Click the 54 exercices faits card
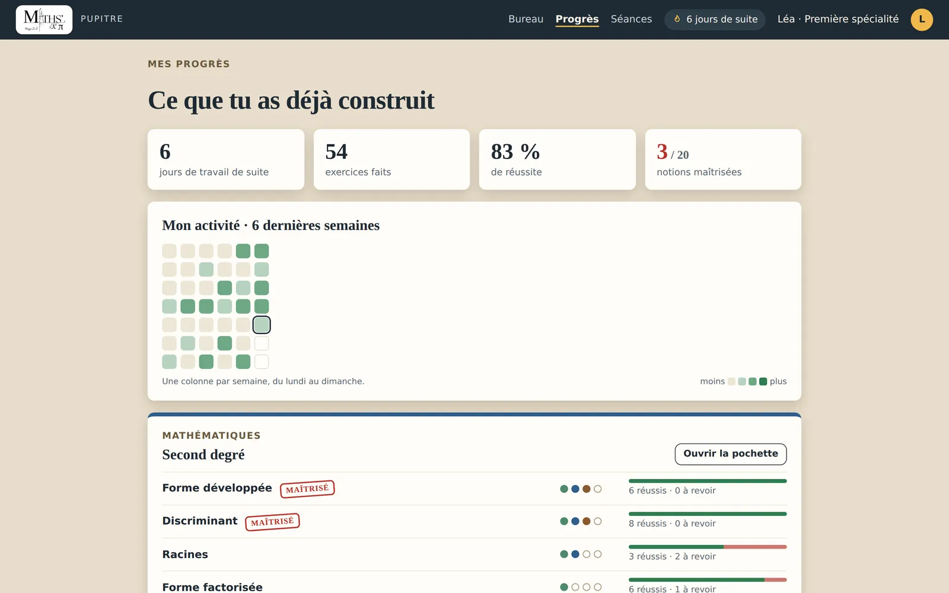Screen dimensions: 949x593 click(391, 160)
